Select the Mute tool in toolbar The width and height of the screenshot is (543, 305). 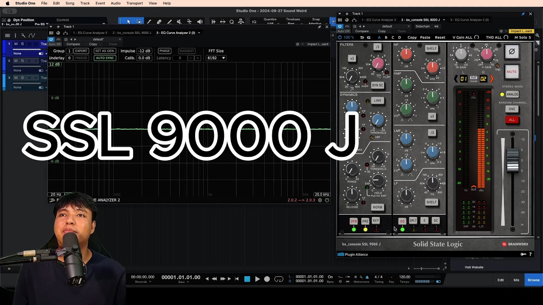[x=179, y=22]
